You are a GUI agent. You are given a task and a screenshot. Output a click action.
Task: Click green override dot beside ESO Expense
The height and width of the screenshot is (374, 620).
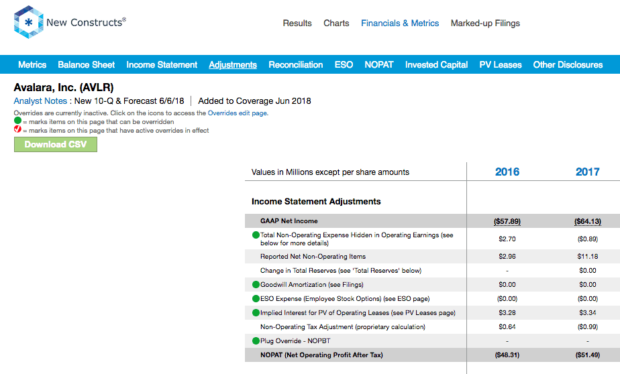pos(256,298)
